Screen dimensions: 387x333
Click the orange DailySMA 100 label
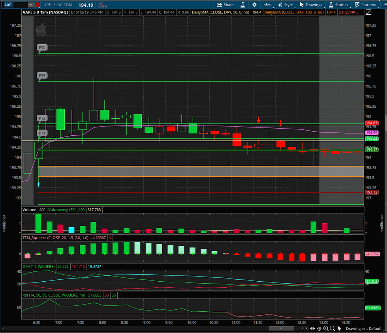[x=294, y=12]
